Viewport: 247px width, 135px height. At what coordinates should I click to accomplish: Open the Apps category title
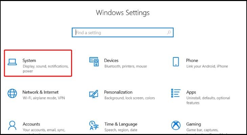(191, 92)
